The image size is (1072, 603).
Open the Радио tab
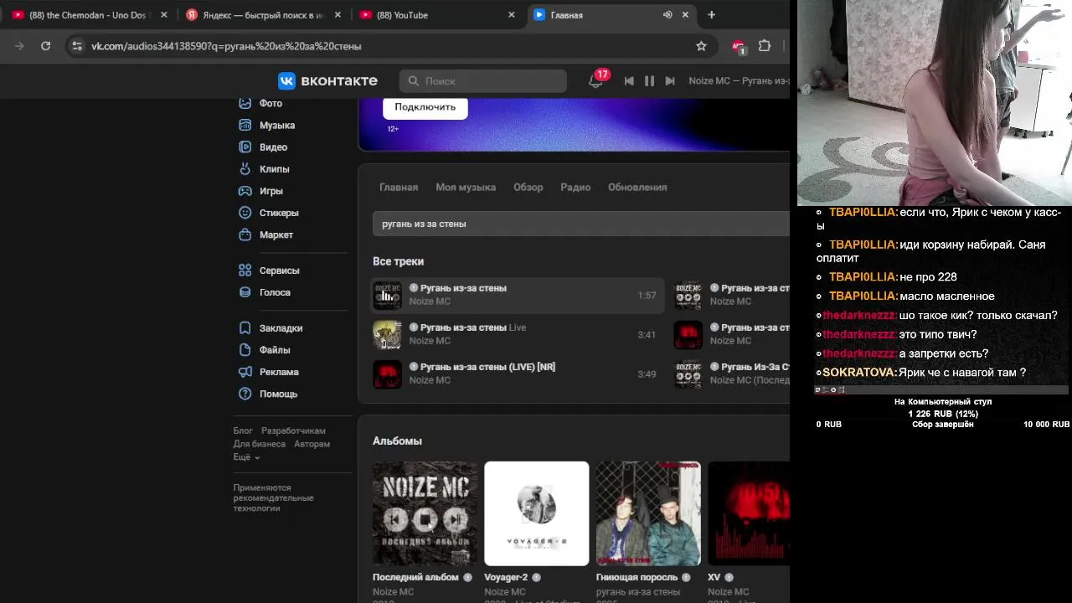[575, 187]
